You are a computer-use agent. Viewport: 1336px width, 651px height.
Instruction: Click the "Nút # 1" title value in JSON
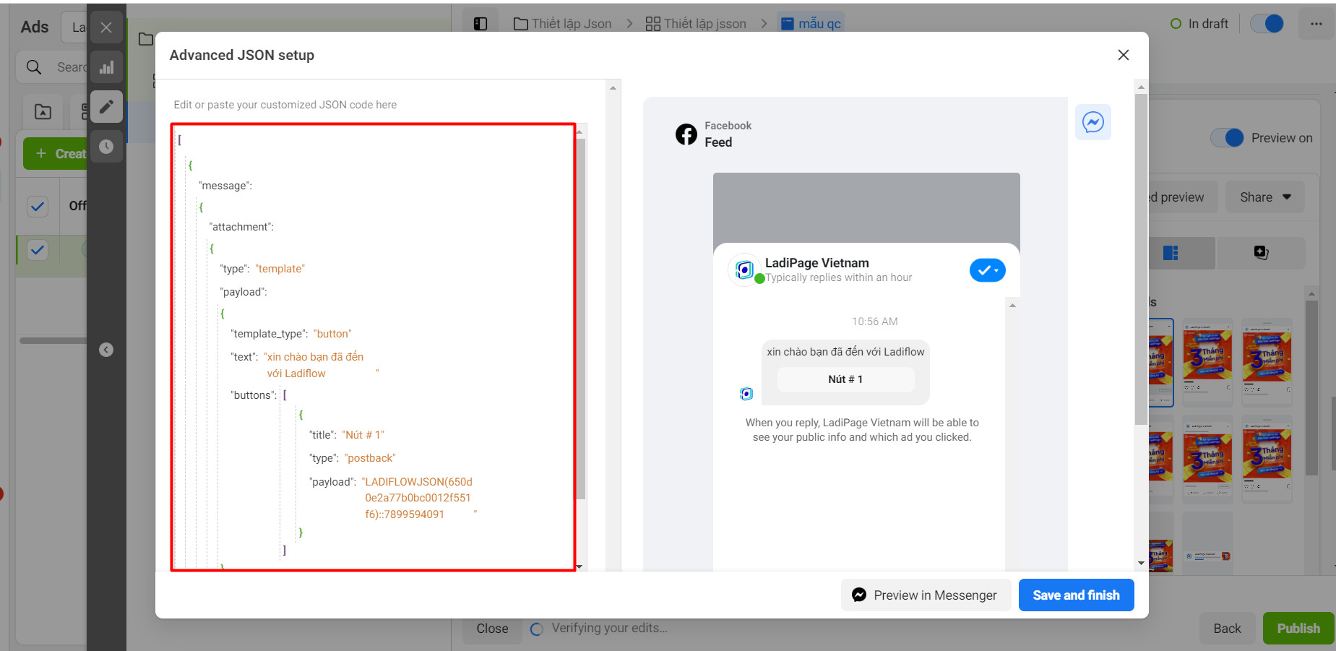point(363,435)
